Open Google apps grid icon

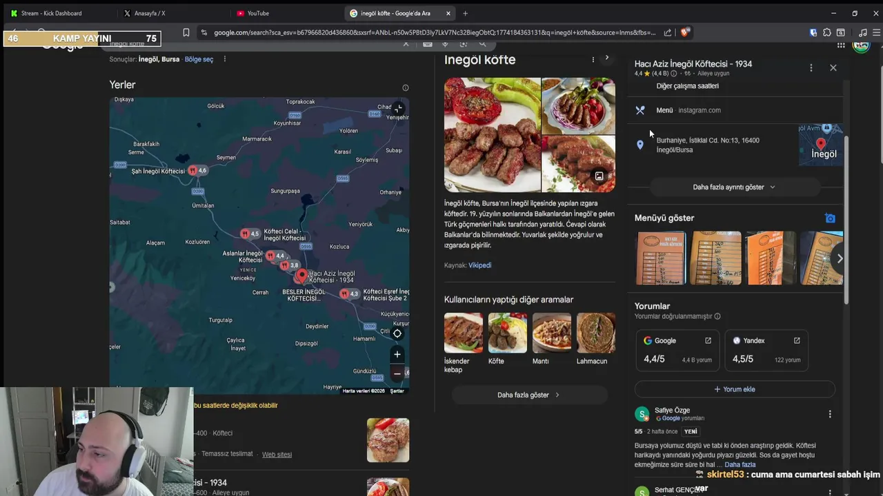(x=840, y=45)
